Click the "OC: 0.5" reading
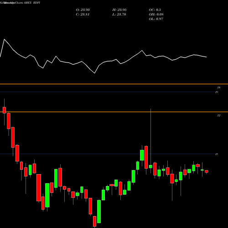Image resolution: width=228 pixels, height=228 pixels. pos(155,10)
